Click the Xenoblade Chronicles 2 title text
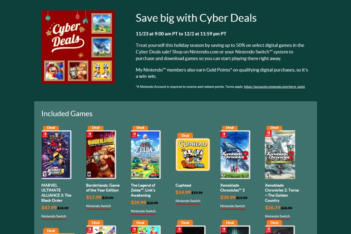Viewport: 351px width, 234px height. coord(232,188)
